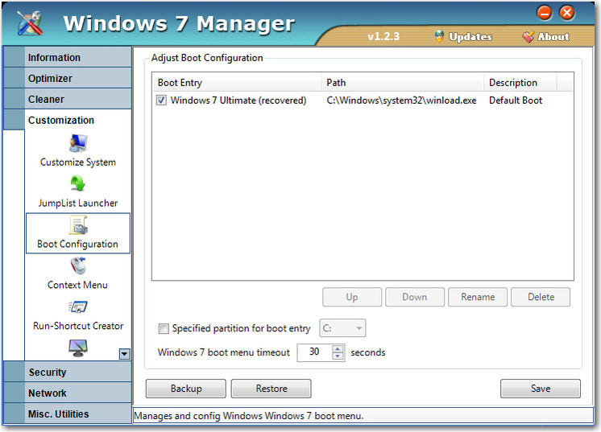Open the Context Menu tool icon
This screenshot has height=432, width=601.
pyautogui.click(x=78, y=266)
